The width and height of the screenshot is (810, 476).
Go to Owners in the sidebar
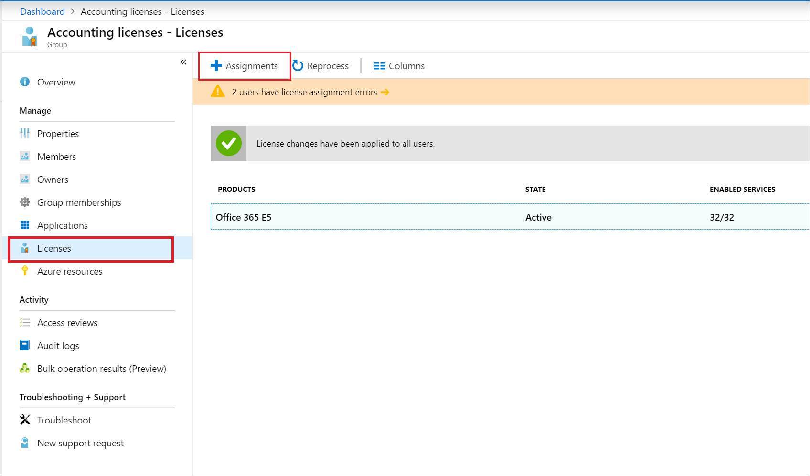tap(53, 180)
